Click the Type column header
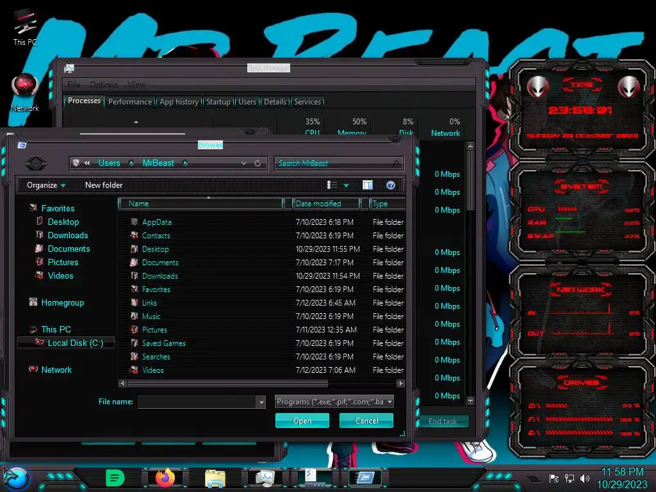 pyautogui.click(x=388, y=203)
